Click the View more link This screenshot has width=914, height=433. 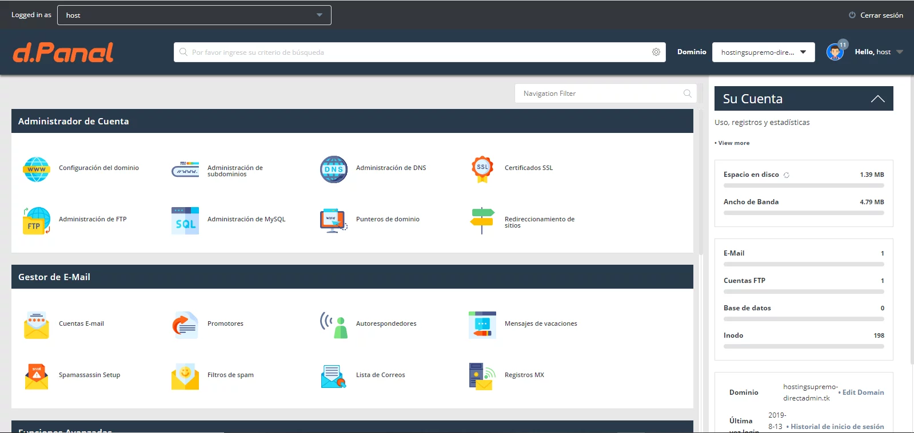click(x=733, y=143)
